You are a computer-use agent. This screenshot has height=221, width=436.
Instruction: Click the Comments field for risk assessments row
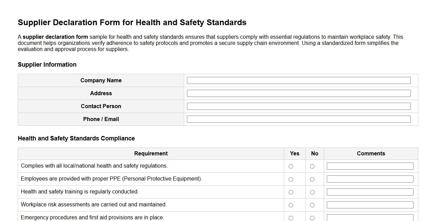[x=370, y=205]
